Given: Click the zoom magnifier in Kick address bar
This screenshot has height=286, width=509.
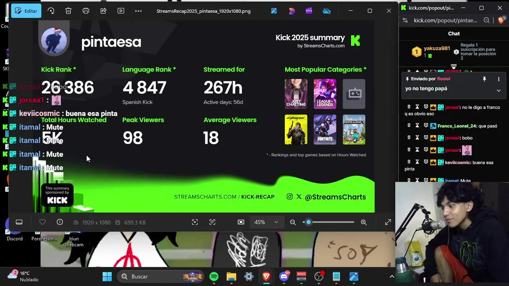Looking at the screenshot, I should 487,20.
